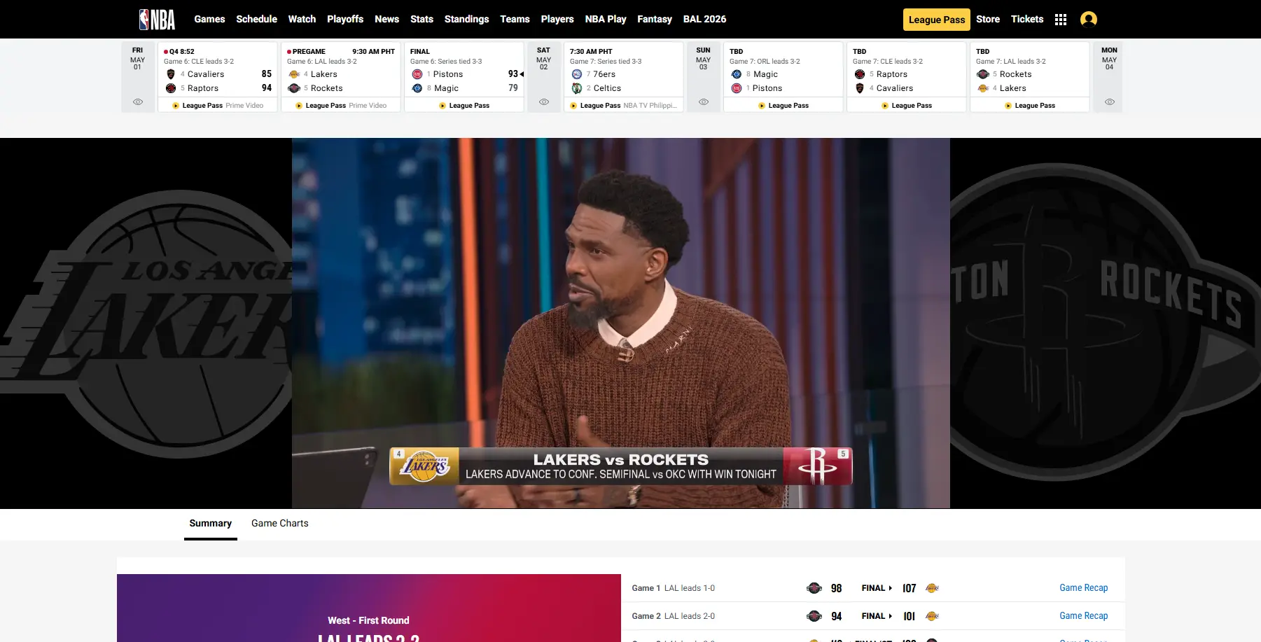Click NBA TV Philippines link in 76ers-Celtics card

tap(650, 106)
